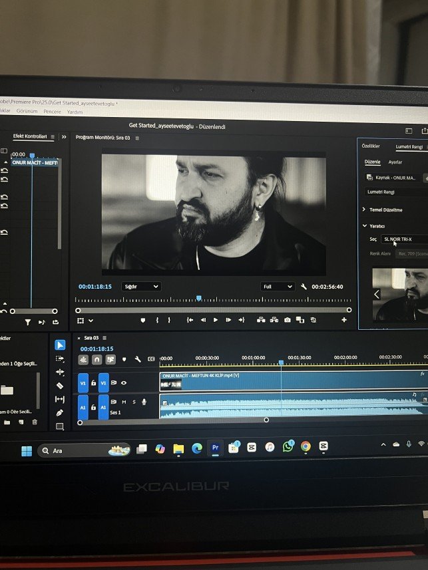Expand the Temel Düzeltme section

[x=363, y=210]
